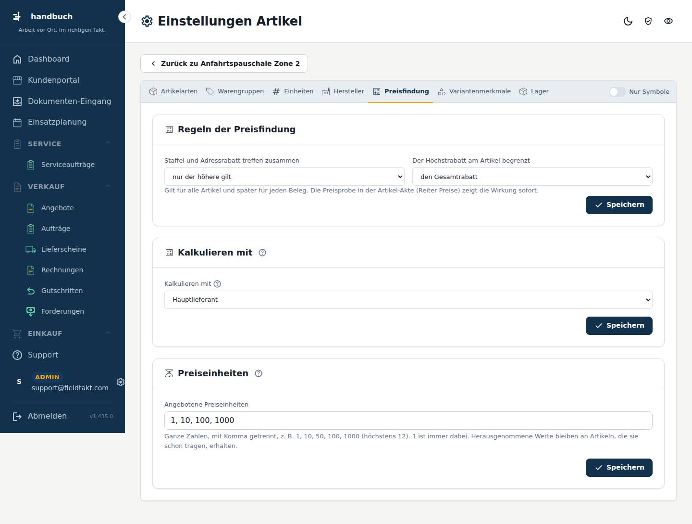
Task: Switch to the Variantenmerkmale tab
Action: (x=474, y=91)
